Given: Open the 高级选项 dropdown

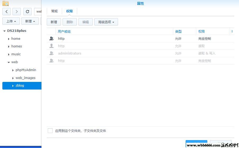Looking at the screenshot, I should coord(106,22).
